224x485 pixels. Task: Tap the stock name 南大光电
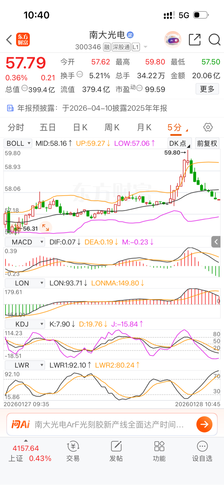click(x=107, y=35)
